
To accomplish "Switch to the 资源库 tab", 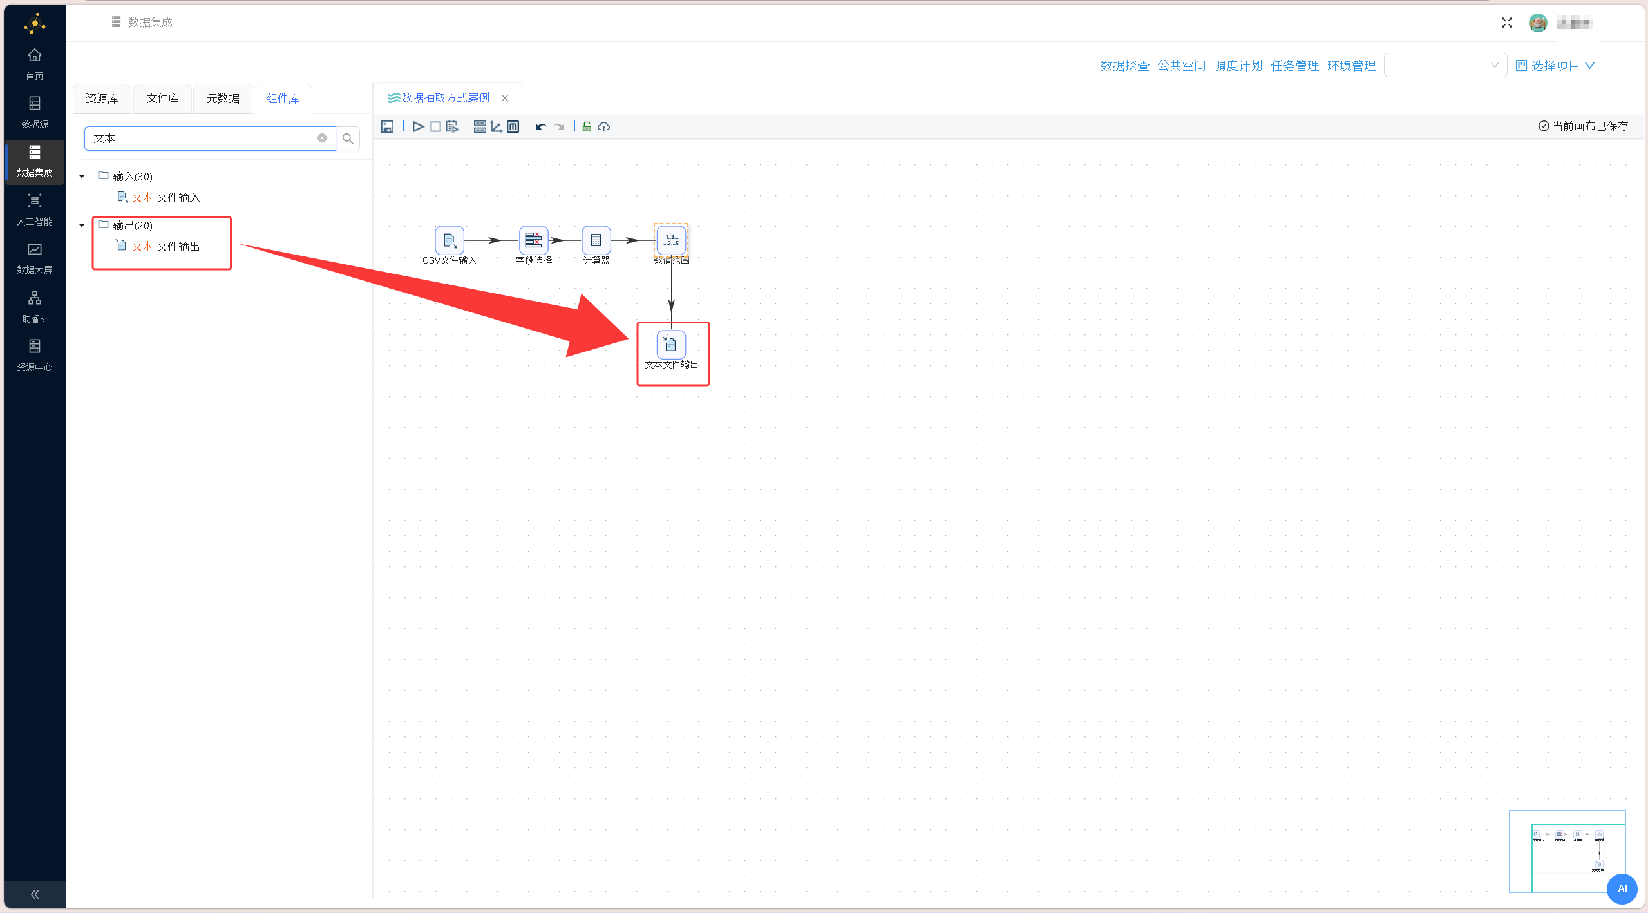I will 102,99.
